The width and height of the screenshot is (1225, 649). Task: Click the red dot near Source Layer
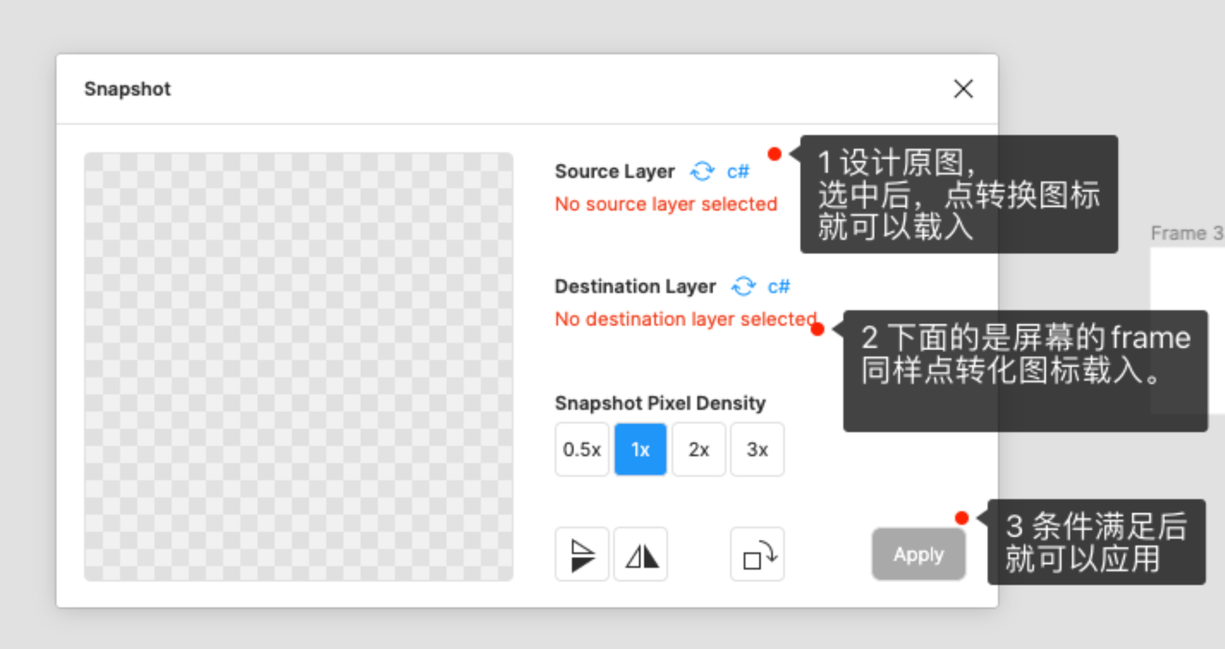(x=774, y=154)
